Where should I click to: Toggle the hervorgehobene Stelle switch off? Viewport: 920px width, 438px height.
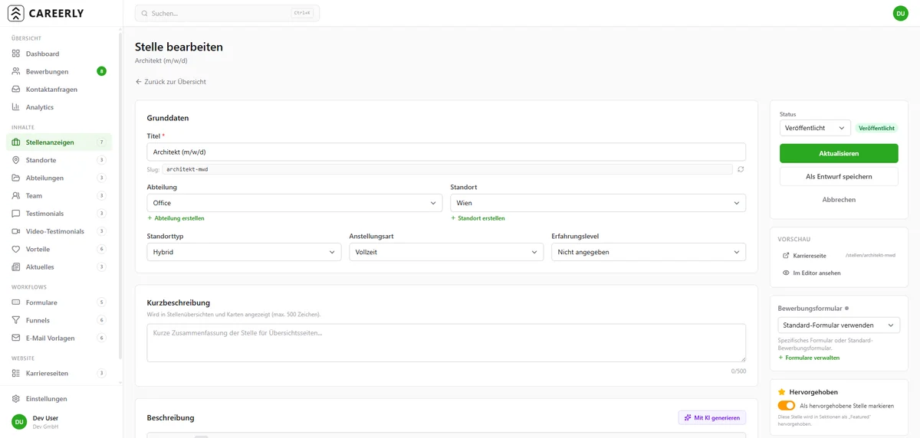point(787,406)
